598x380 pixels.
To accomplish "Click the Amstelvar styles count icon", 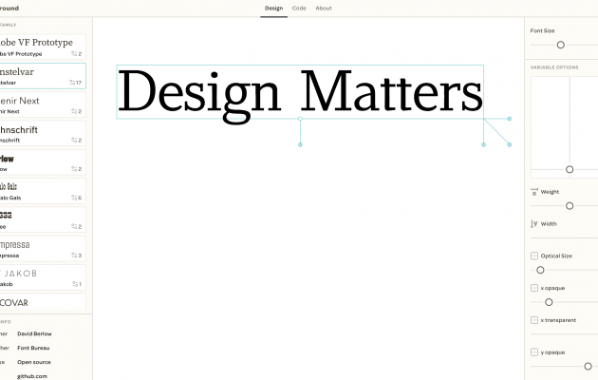I will (x=76, y=83).
